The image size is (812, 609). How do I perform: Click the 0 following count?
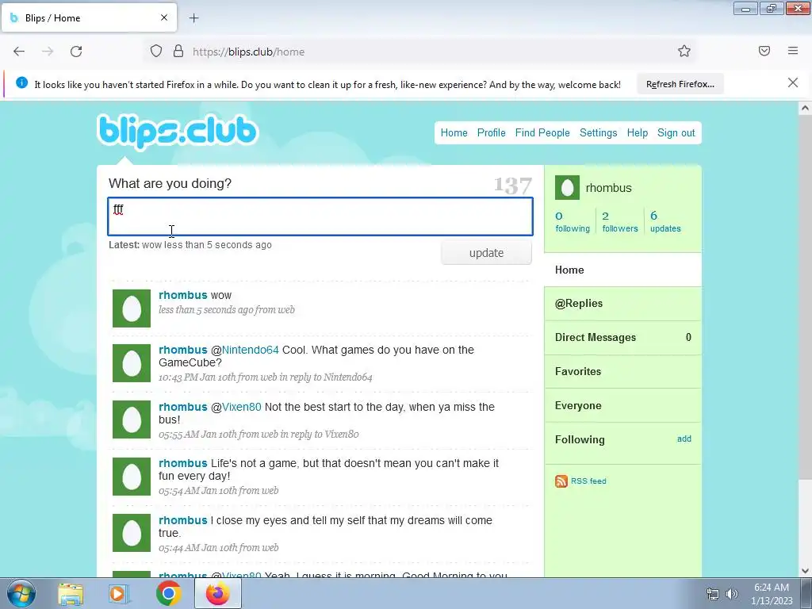pos(573,221)
